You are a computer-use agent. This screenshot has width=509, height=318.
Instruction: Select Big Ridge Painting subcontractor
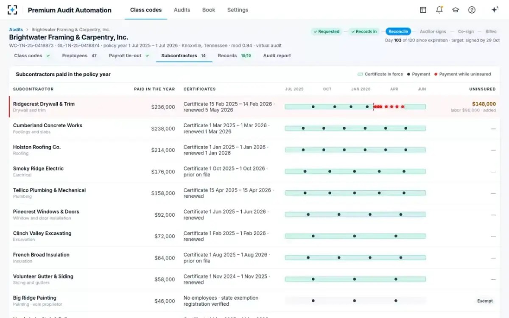click(x=34, y=298)
